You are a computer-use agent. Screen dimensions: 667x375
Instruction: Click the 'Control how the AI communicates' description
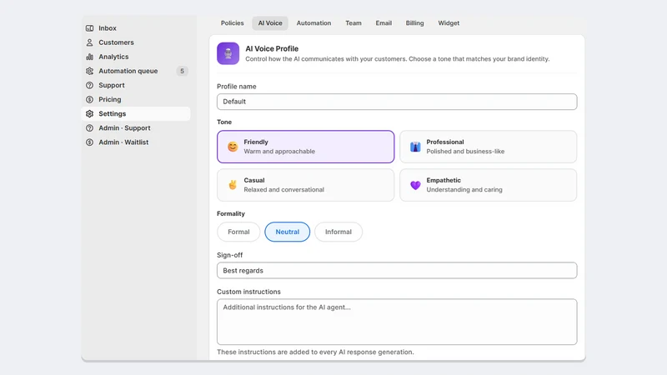tap(398, 59)
